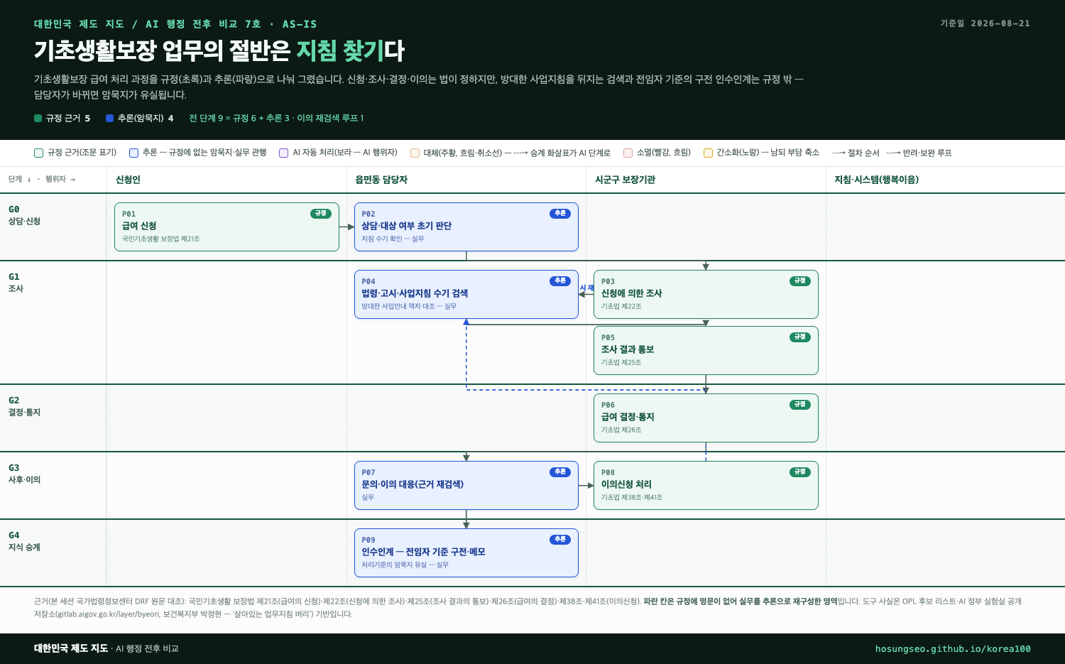Click the 추론 badge on P02 card
Viewport: 1065px width, 664px height.
(560, 213)
